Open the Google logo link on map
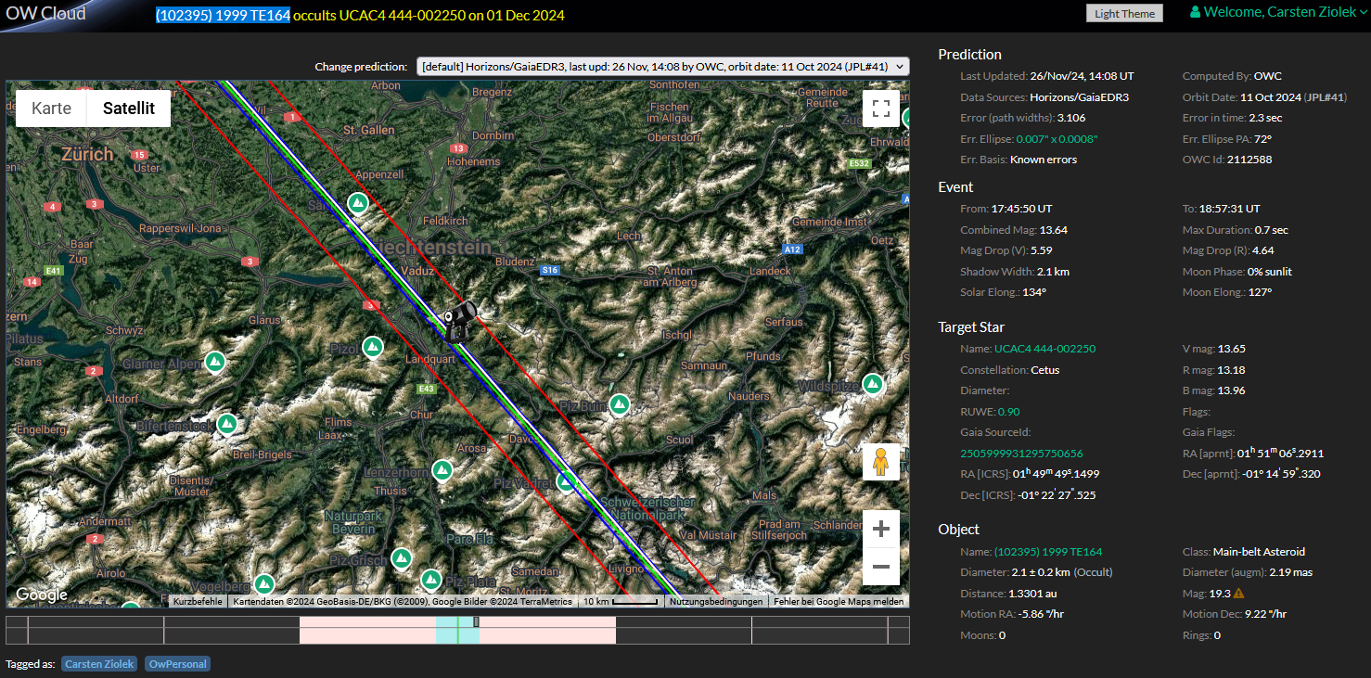The width and height of the screenshot is (1371, 678). 41,595
